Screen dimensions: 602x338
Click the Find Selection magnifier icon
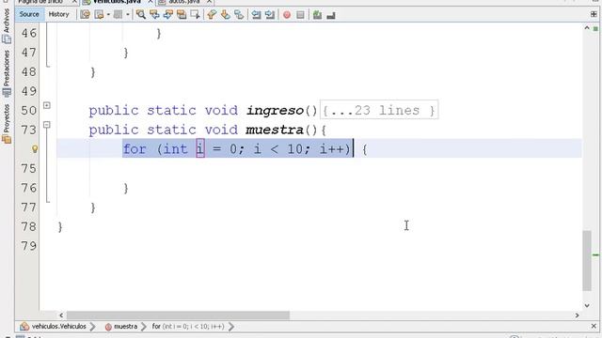point(141,15)
